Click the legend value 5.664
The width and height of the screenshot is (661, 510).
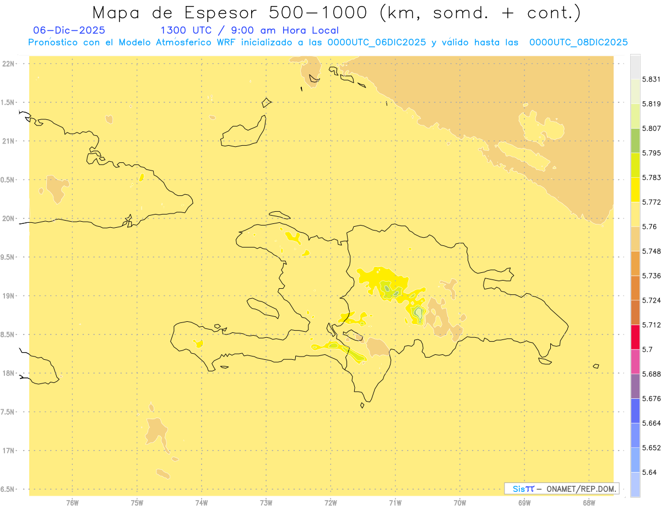652,423
